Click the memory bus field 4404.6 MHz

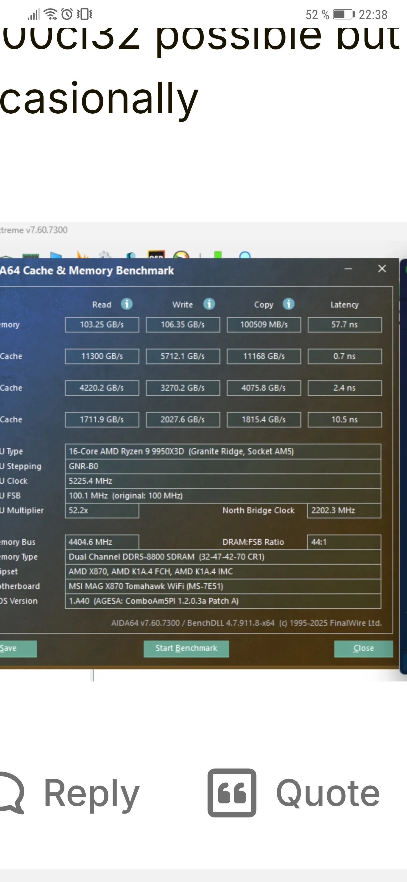pos(102,542)
